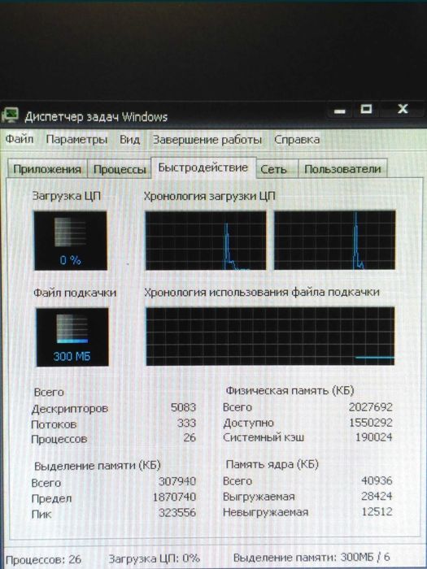Select the Быстродействие tab
Image resolution: width=427 pixels, height=569 pixels.
(203, 167)
